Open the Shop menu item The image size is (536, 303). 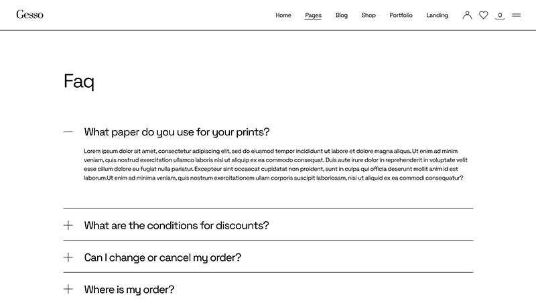click(368, 15)
